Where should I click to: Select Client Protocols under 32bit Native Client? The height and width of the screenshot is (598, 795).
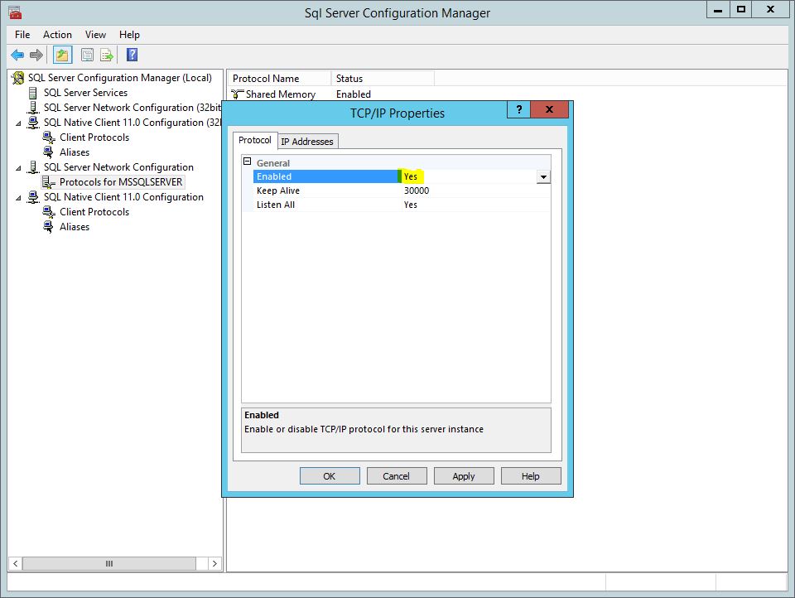pos(94,137)
